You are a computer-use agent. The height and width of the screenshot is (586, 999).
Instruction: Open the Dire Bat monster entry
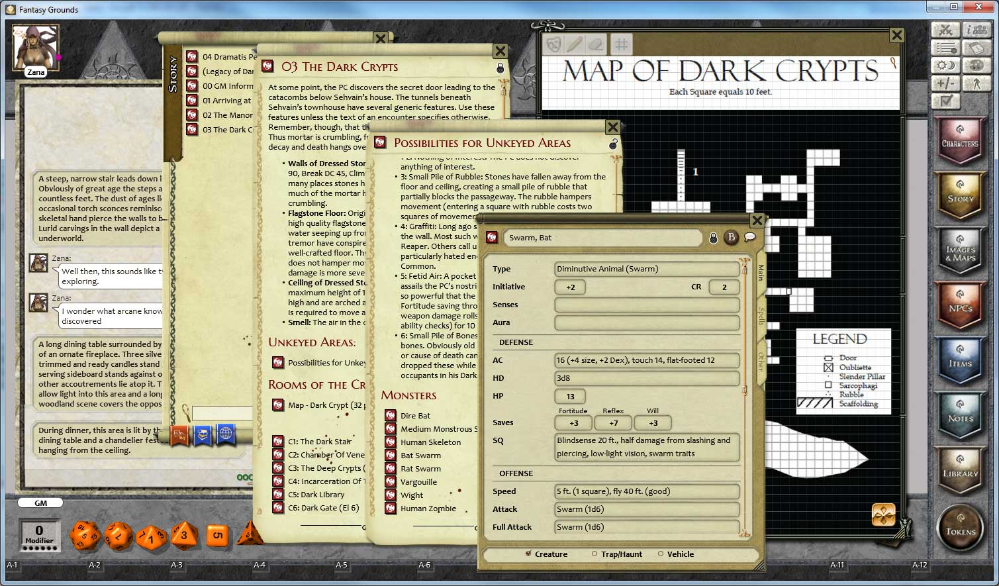click(417, 415)
